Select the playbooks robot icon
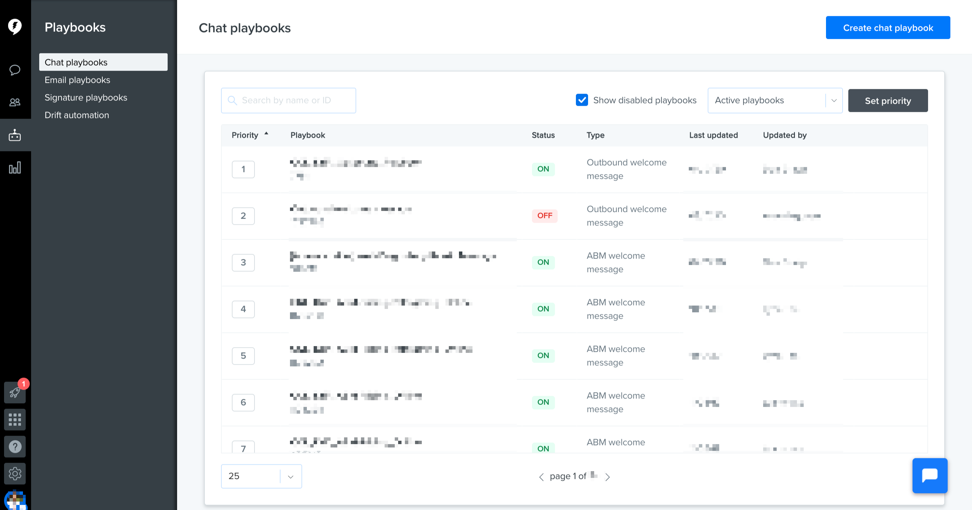The height and width of the screenshot is (510, 972). [x=15, y=135]
